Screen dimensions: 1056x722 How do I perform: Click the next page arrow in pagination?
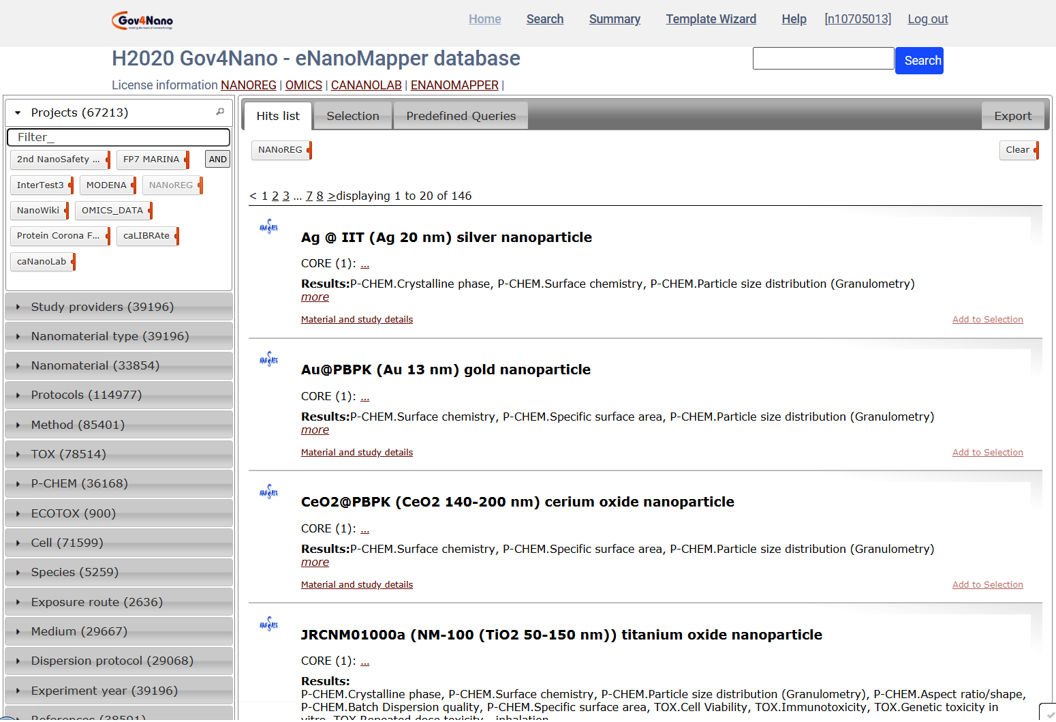click(x=331, y=196)
